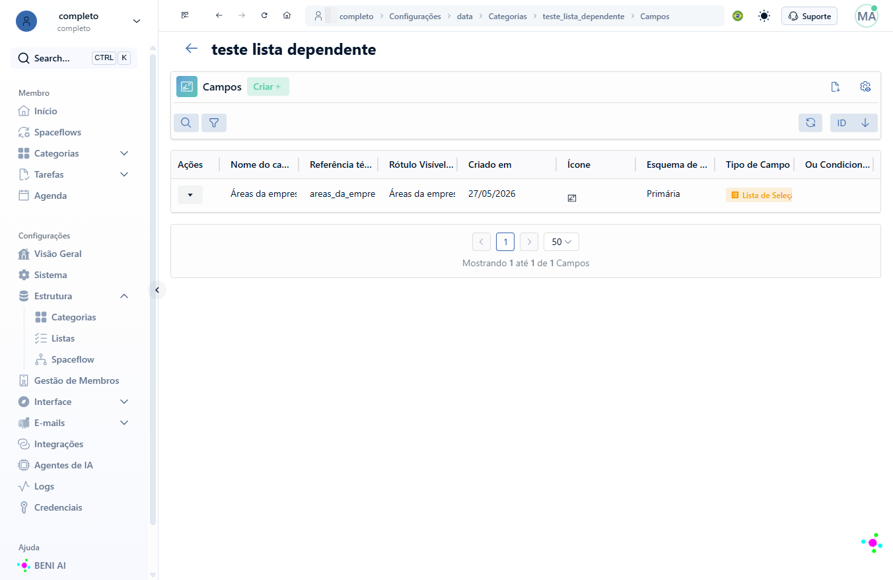Toggle light/dark theme sun icon
This screenshot has height=580, width=893.
pyautogui.click(x=764, y=16)
